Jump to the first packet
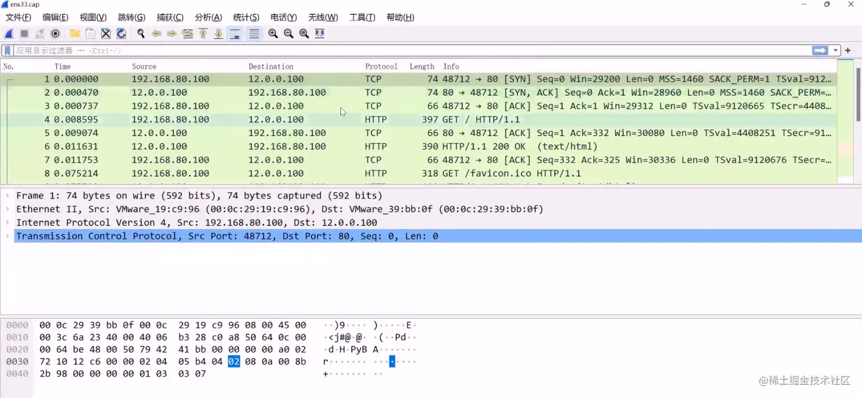Viewport: 862px width, 398px height. [203, 34]
